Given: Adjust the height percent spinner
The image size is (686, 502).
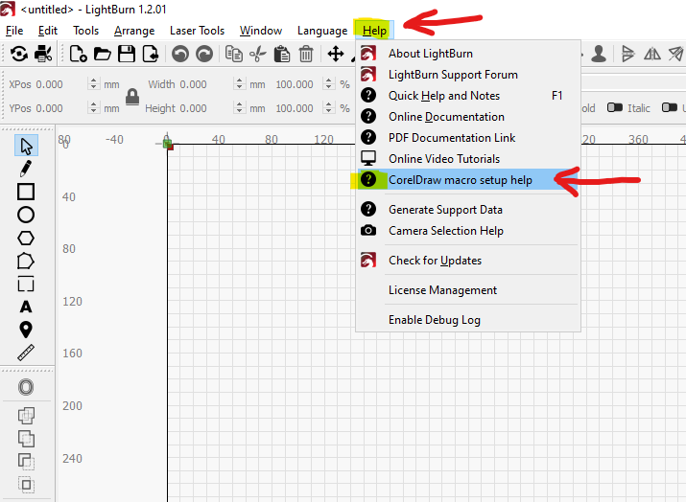Looking at the screenshot, I should coord(328,107).
